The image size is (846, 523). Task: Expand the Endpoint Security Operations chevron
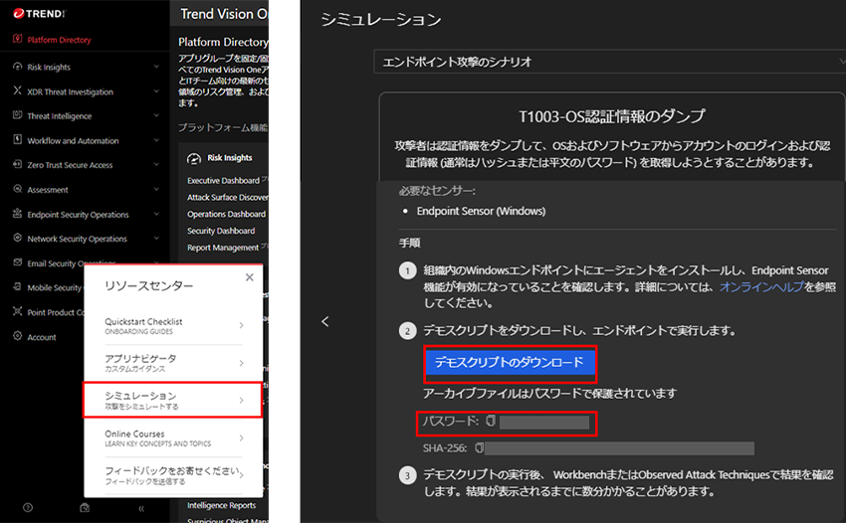pyautogui.click(x=156, y=214)
